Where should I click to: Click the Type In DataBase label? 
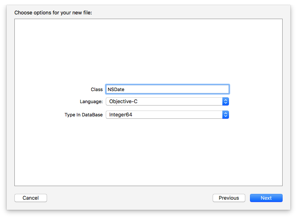tap(84, 115)
